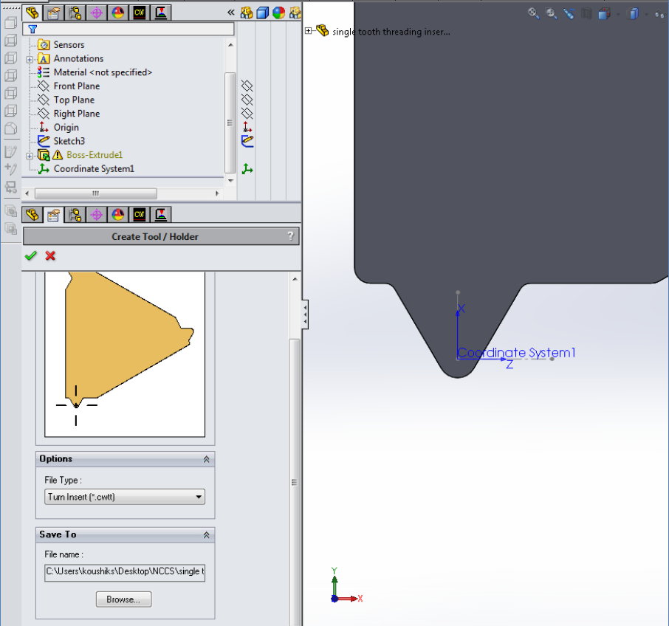Image resolution: width=669 pixels, height=626 pixels.
Task: Click the File name path field
Action: pos(125,572)
